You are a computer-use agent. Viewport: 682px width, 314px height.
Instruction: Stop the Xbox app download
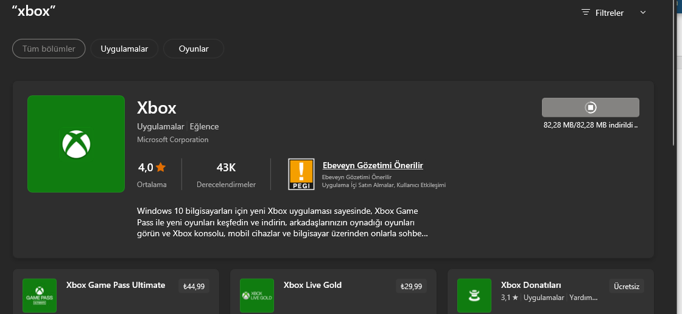coord(590,108)
